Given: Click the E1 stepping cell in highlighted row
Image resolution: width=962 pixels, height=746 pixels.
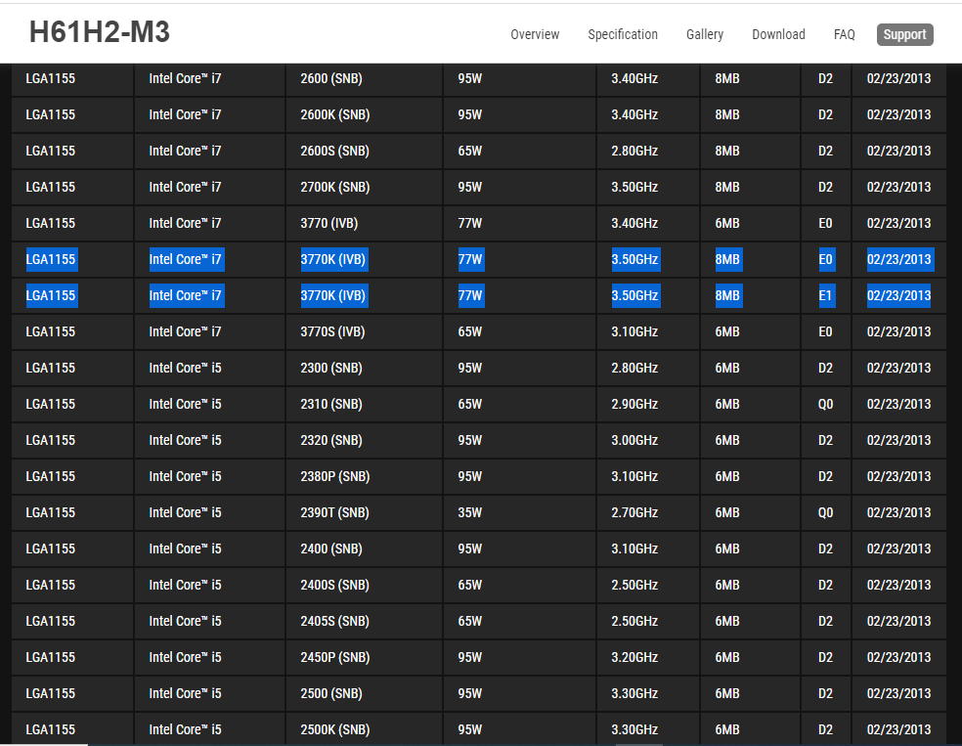Looking at the screenshot, I should (826, 295).
